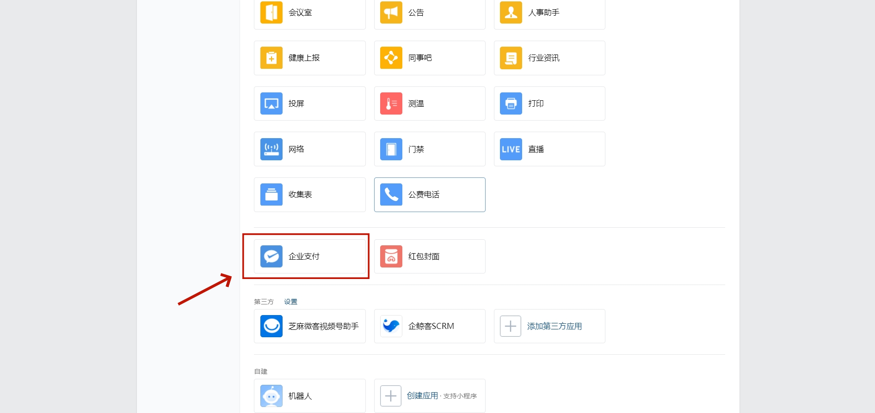875x413 pixels.
Task: Select the 会议室 label text
Action: (x=300, y=12)
